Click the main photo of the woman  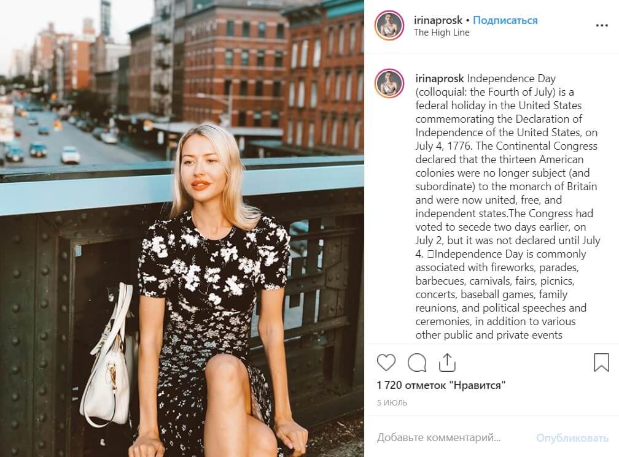[182, 229]
